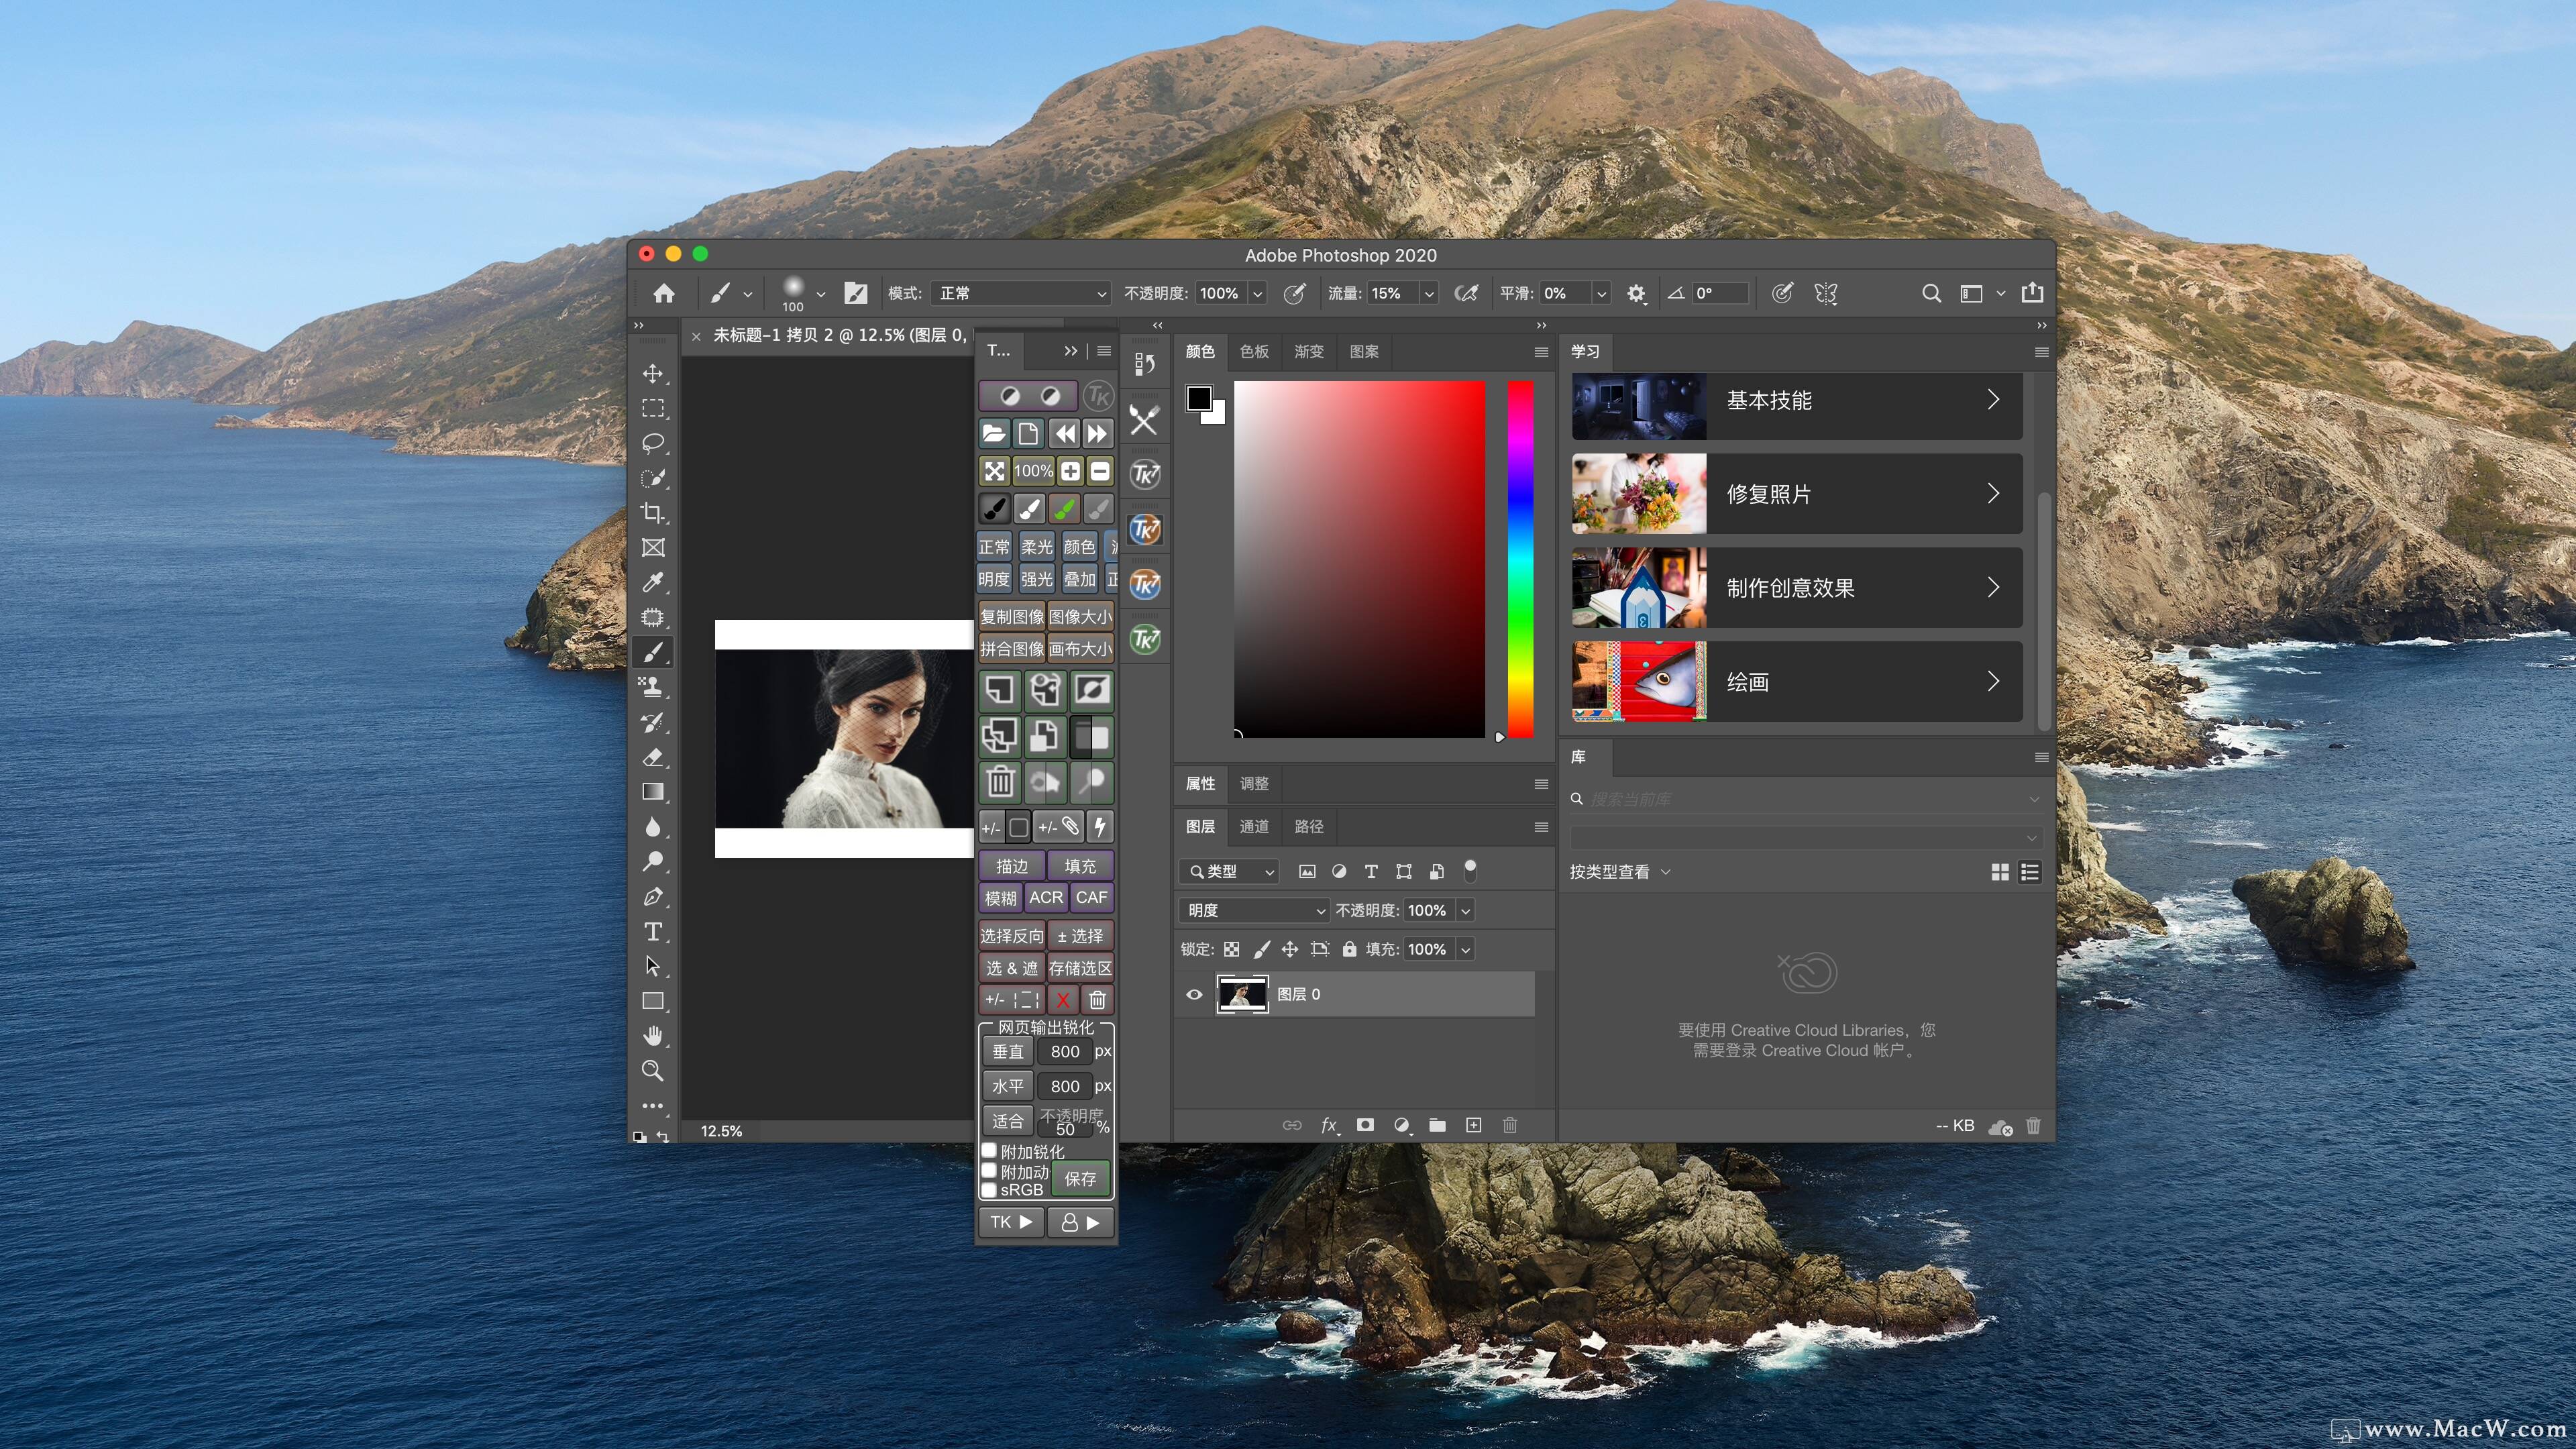2576x1449 pixels.
Task: Click the 图像大小 button
Action: [x=1080, y=617]
